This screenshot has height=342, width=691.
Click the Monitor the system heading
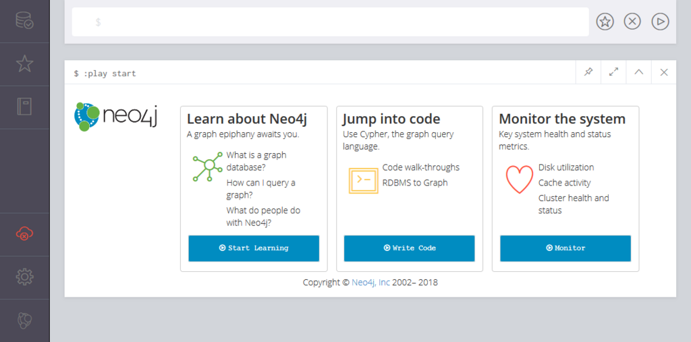pyautogui.click(x=562, y=119)
